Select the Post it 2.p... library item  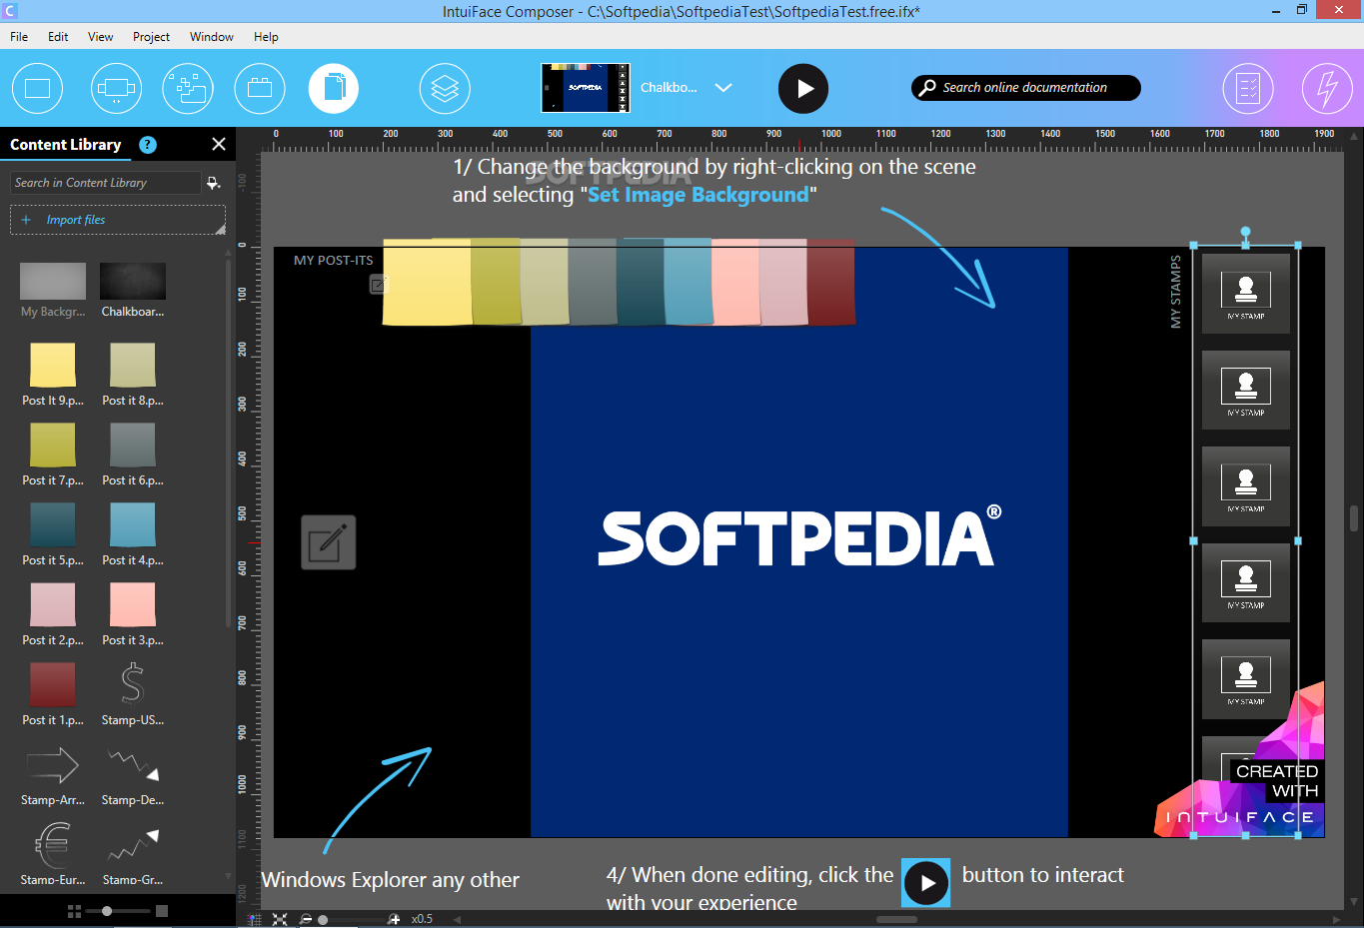pyautogui.click(x=53, y=613)
